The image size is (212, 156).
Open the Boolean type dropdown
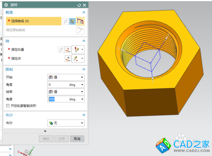pyautogui.click(x=66, y=123)
